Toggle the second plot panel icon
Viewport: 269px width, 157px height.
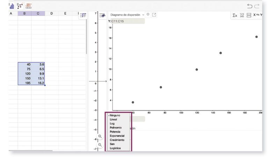(x=249, y=15)
